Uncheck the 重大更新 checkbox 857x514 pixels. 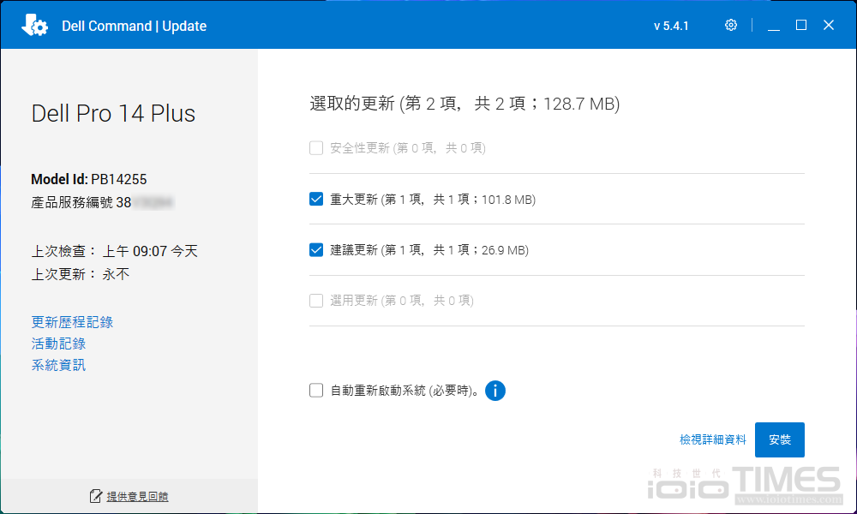(316, 199)
